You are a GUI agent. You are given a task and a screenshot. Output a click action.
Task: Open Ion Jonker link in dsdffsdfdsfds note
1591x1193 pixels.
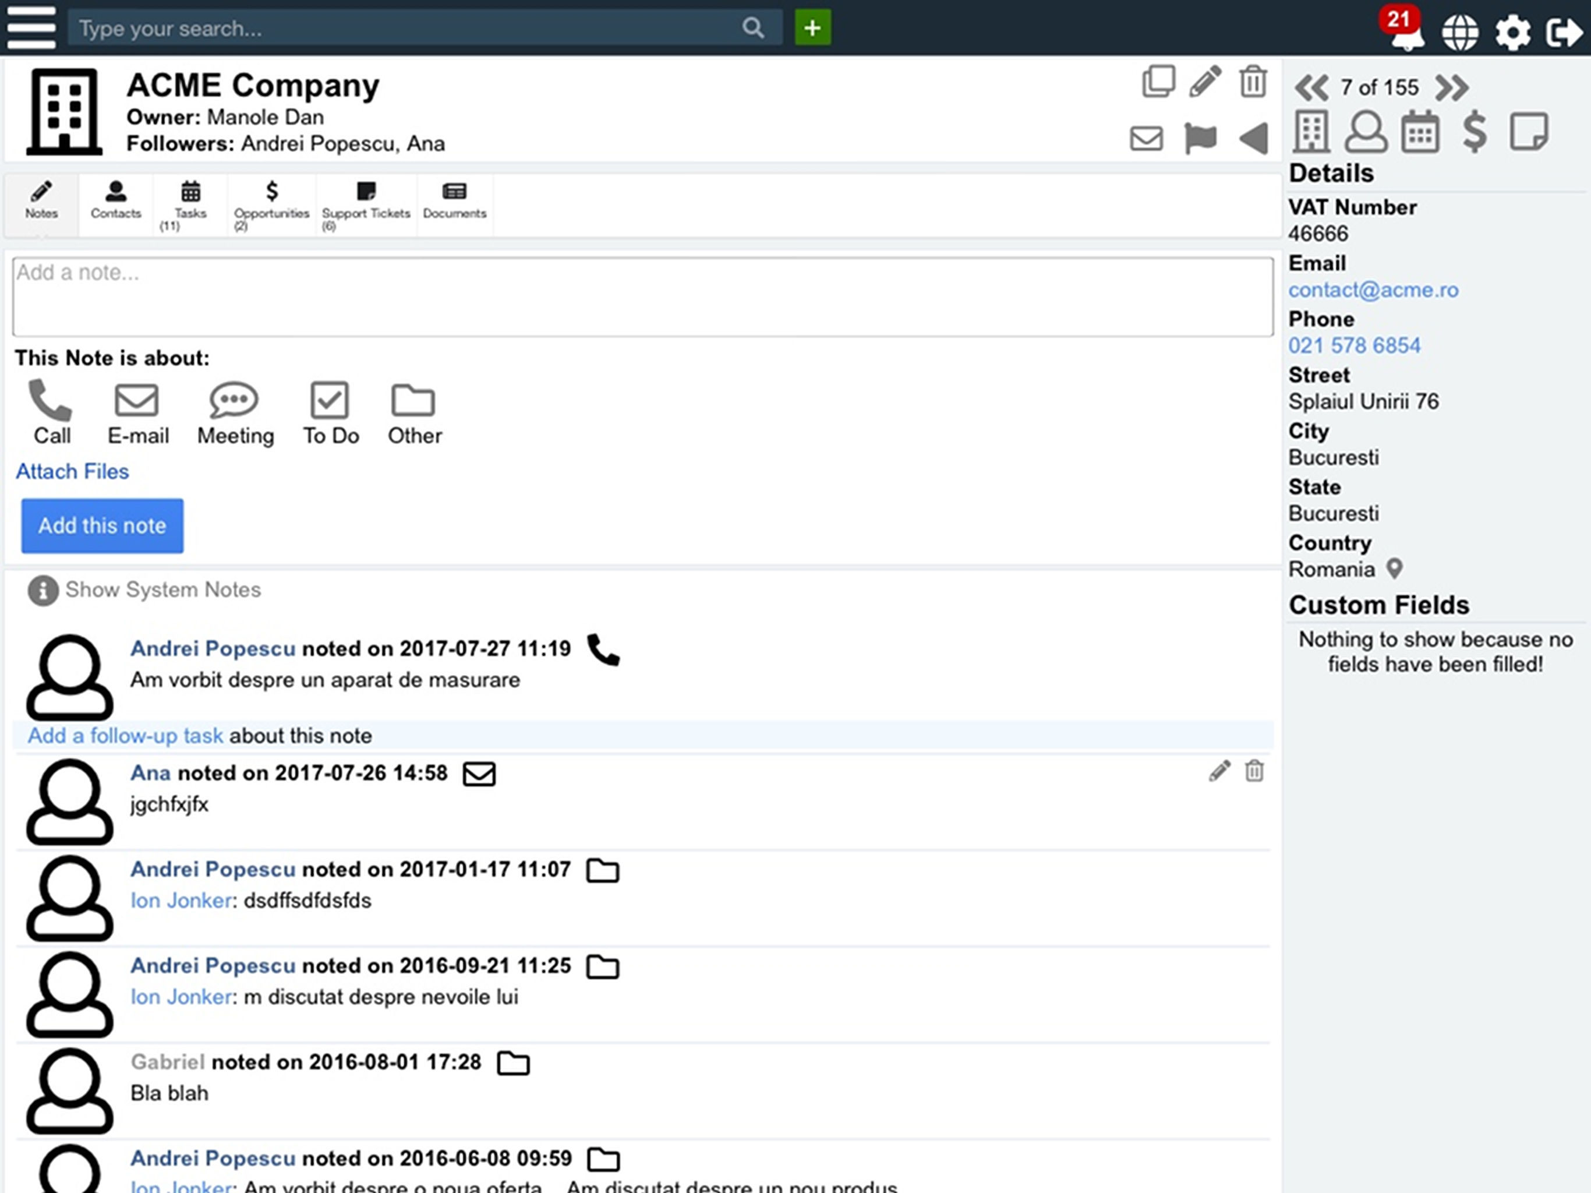181,900
